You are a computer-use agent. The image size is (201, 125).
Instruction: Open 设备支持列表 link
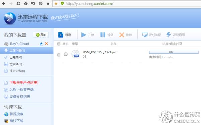(x=20, y=97)
